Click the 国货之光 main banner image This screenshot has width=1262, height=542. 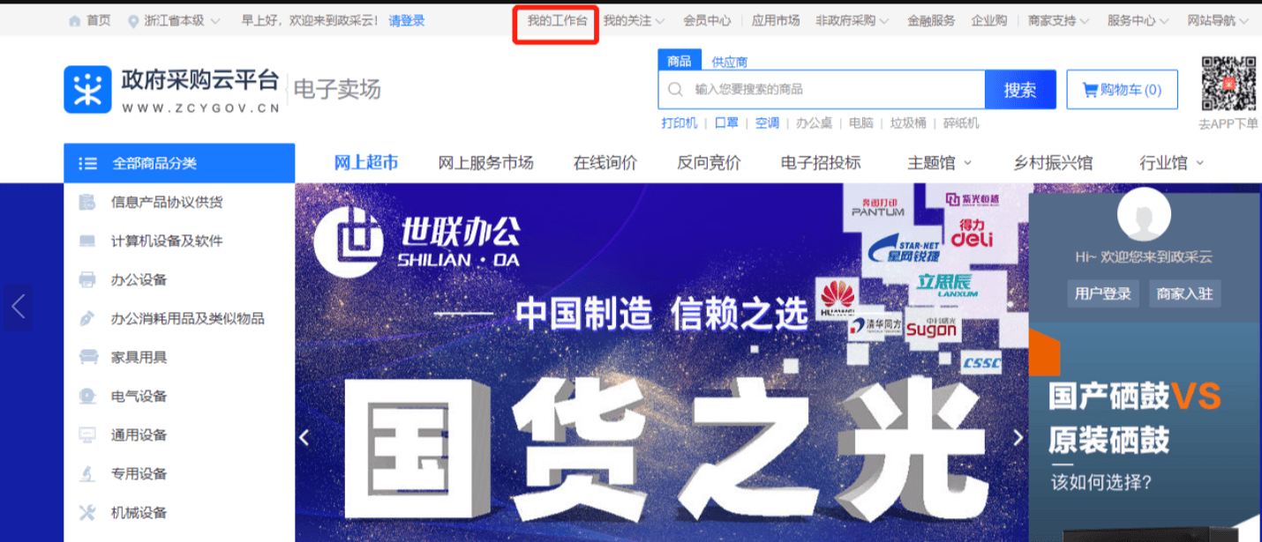tap(662, 362)
